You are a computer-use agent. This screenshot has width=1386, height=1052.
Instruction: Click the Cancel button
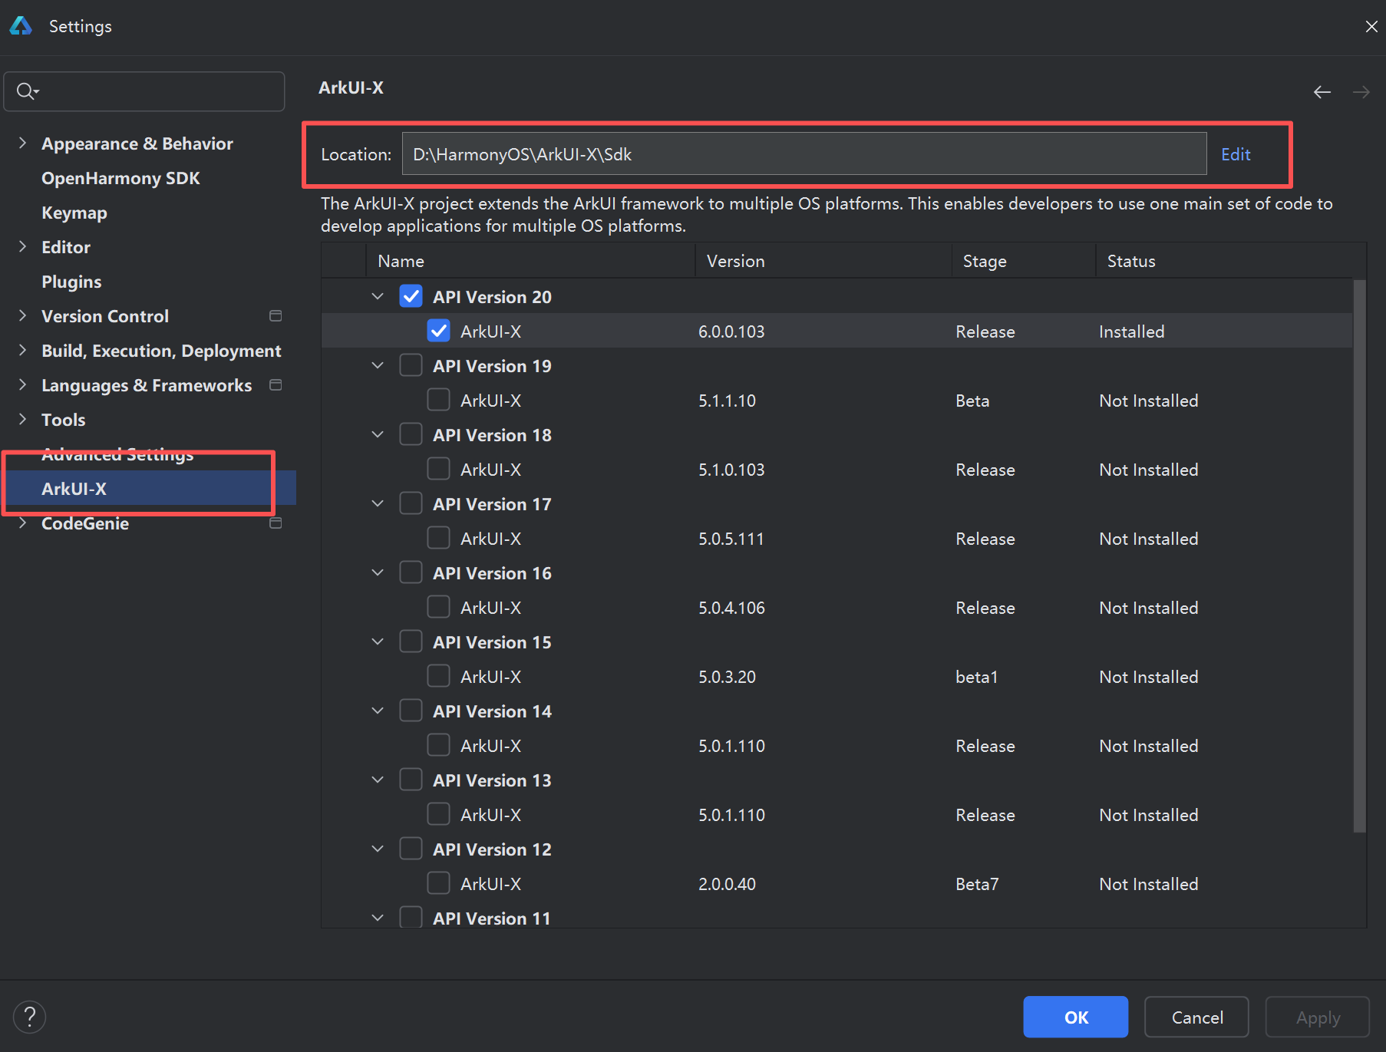coord(1196,1017)
